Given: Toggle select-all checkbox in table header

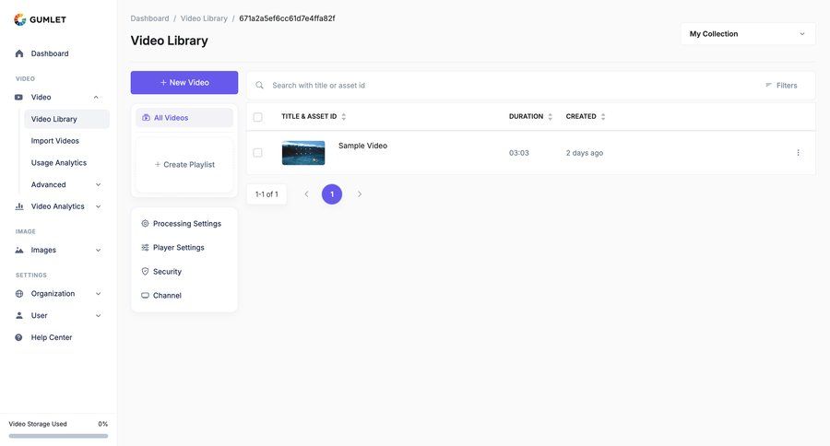Looking at the screenshot, I should [258, 117].
